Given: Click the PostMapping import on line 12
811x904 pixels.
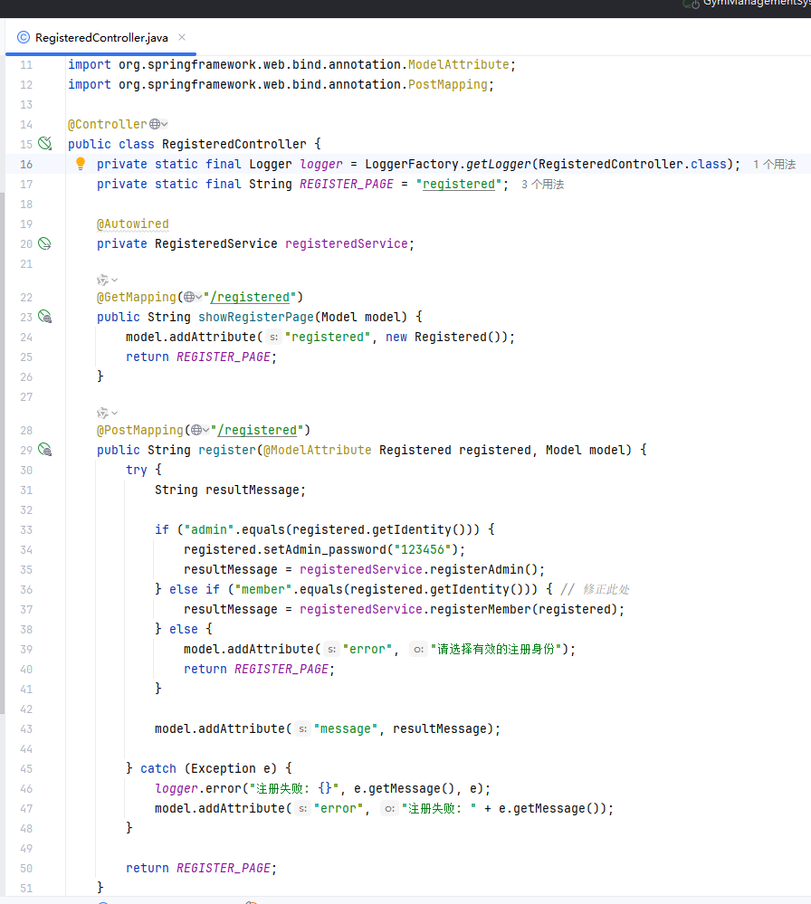Looking at the screenshot, I should point(448,84).
